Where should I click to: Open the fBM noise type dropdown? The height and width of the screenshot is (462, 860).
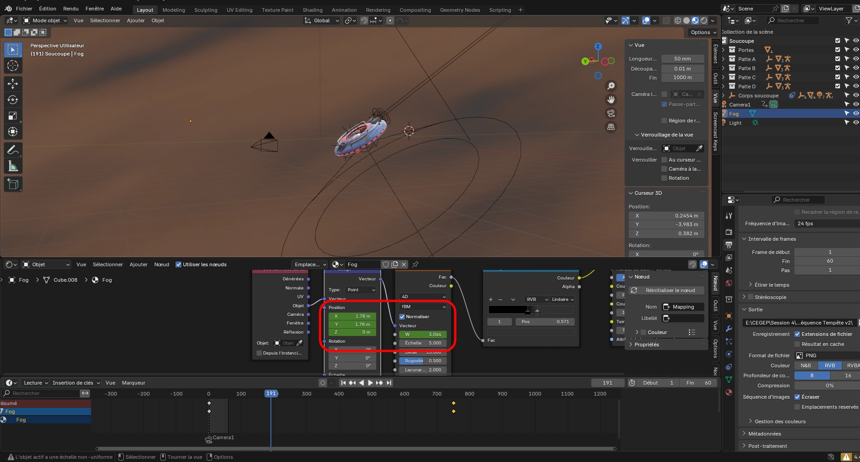coord(423,307)
